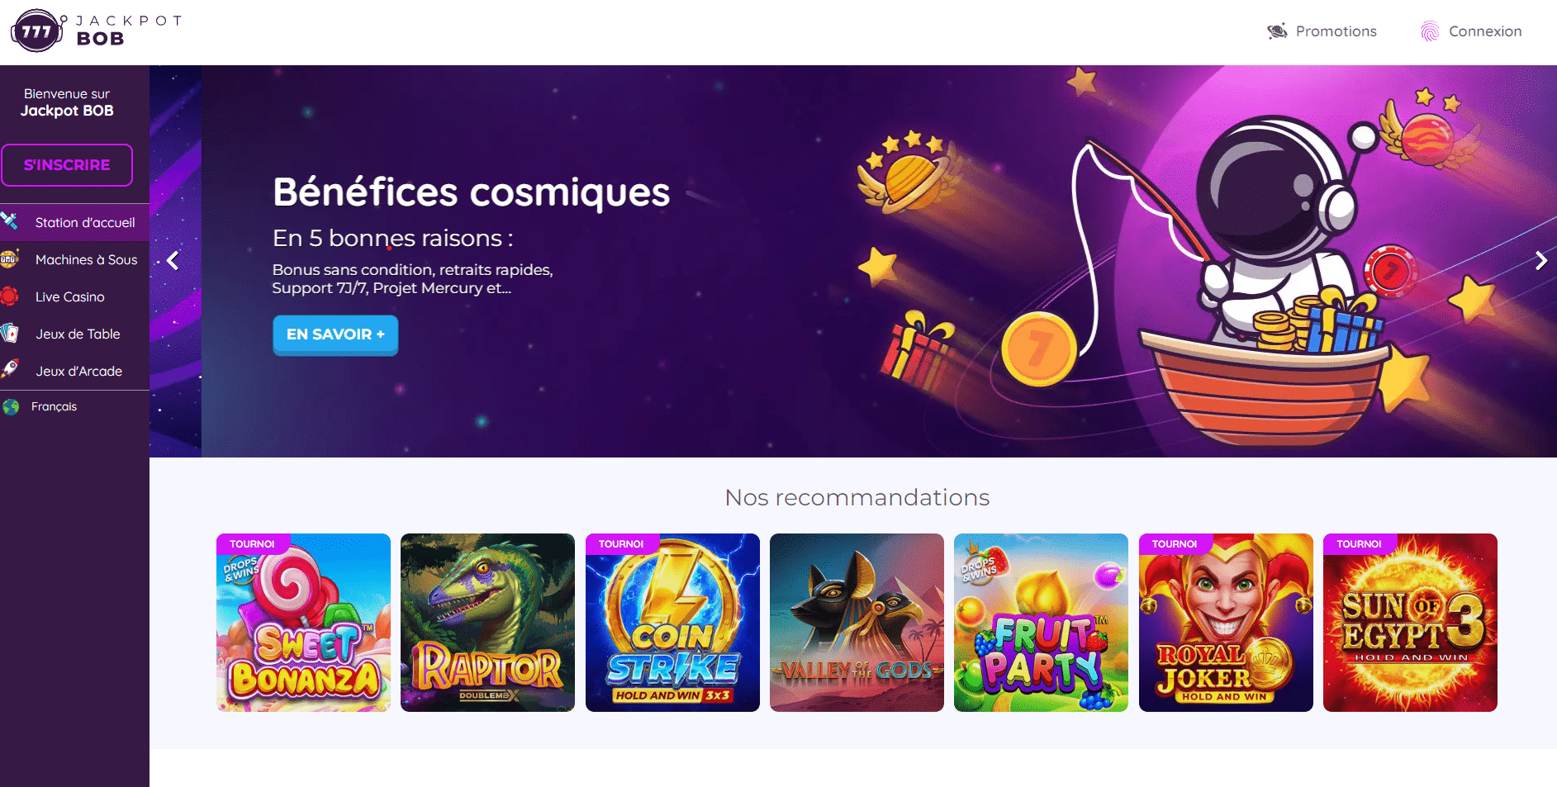Viewport: 1557px width, 787px height.
Task: Open the Promotions link
Action: [x=1336, y=31]
